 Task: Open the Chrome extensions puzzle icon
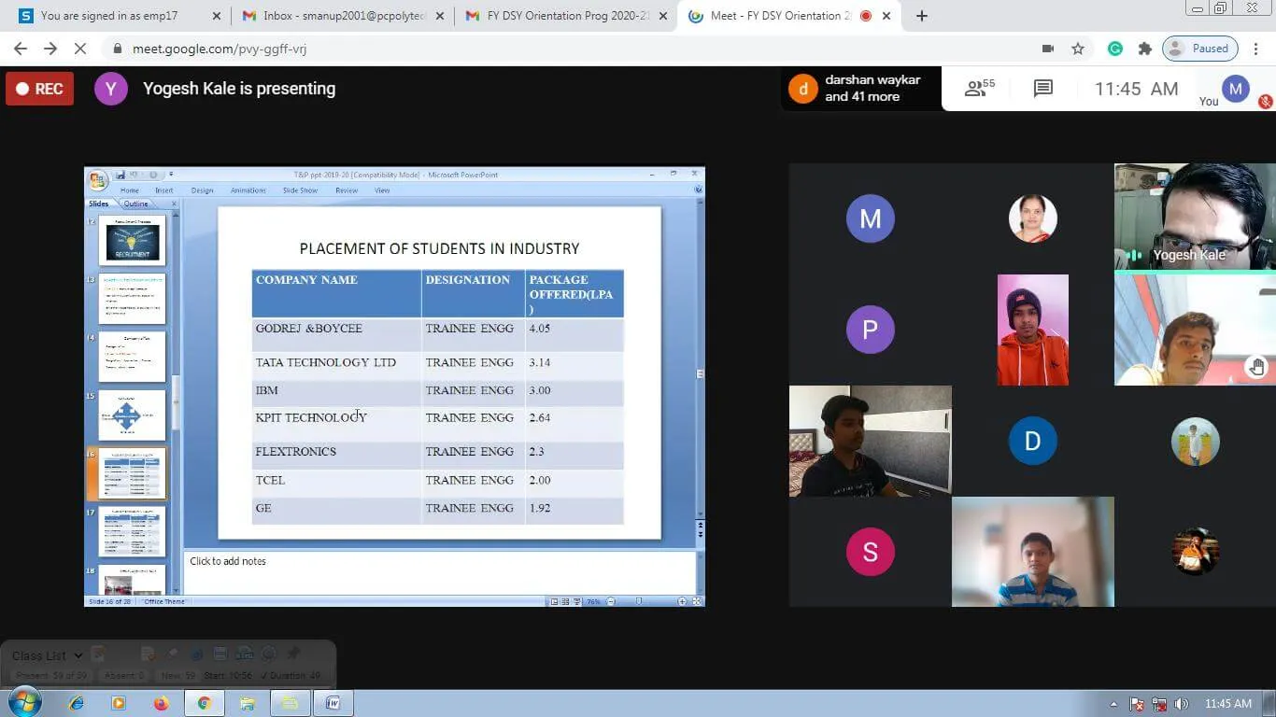coord(1144,49)
